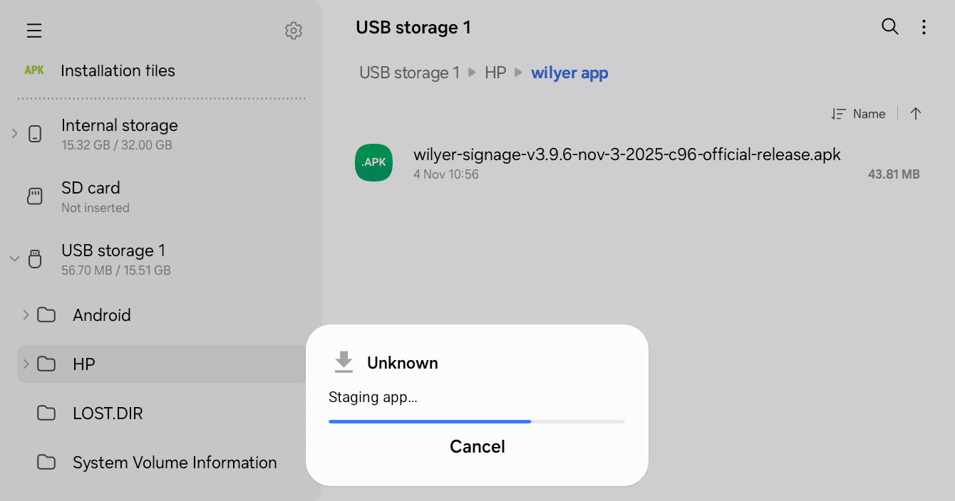This screenshot has height=501, width=955.
Task: Cancel the app staging
Action: tap(477, 446)
